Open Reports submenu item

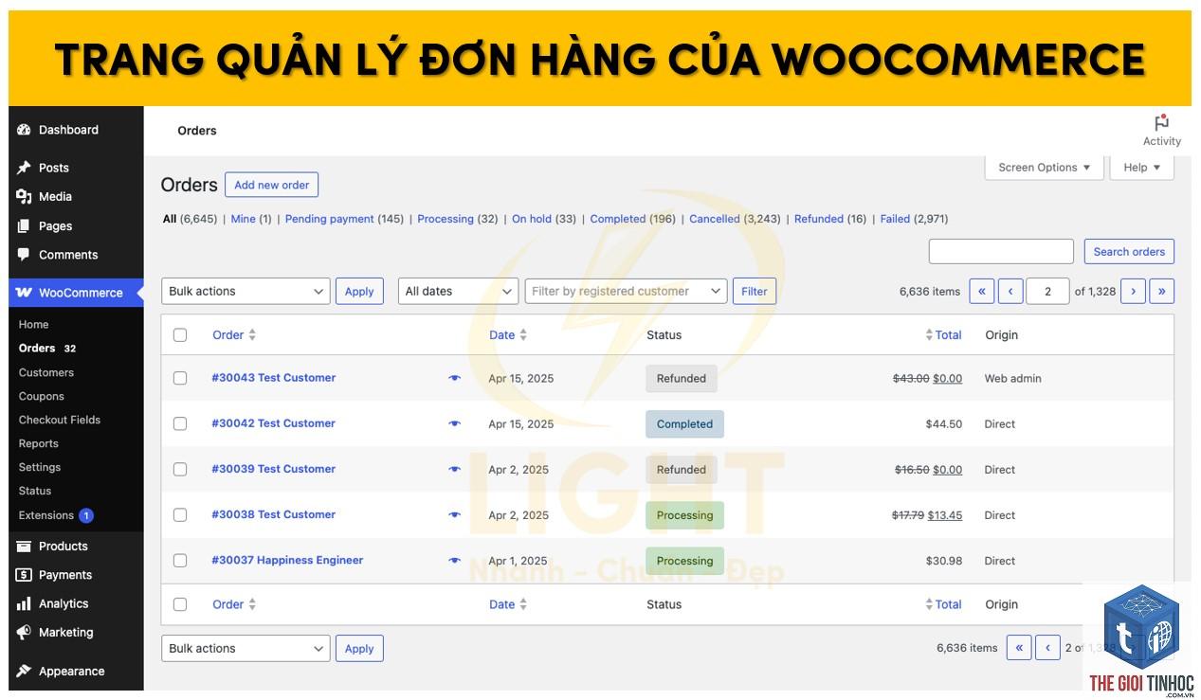coord(39,443)
